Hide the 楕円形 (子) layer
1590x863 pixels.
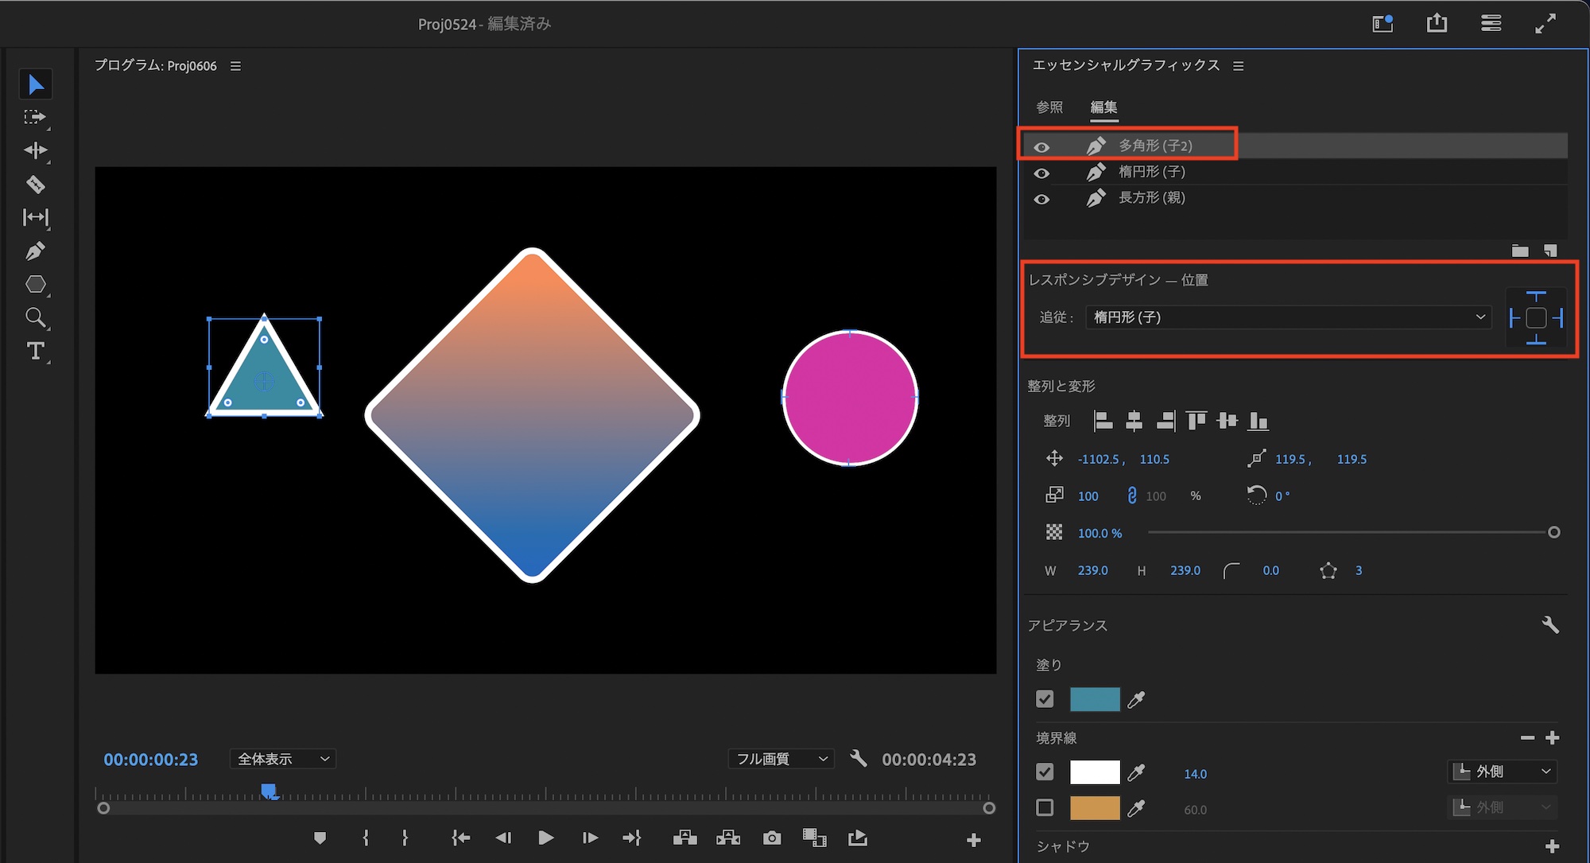coord(1041,173)
